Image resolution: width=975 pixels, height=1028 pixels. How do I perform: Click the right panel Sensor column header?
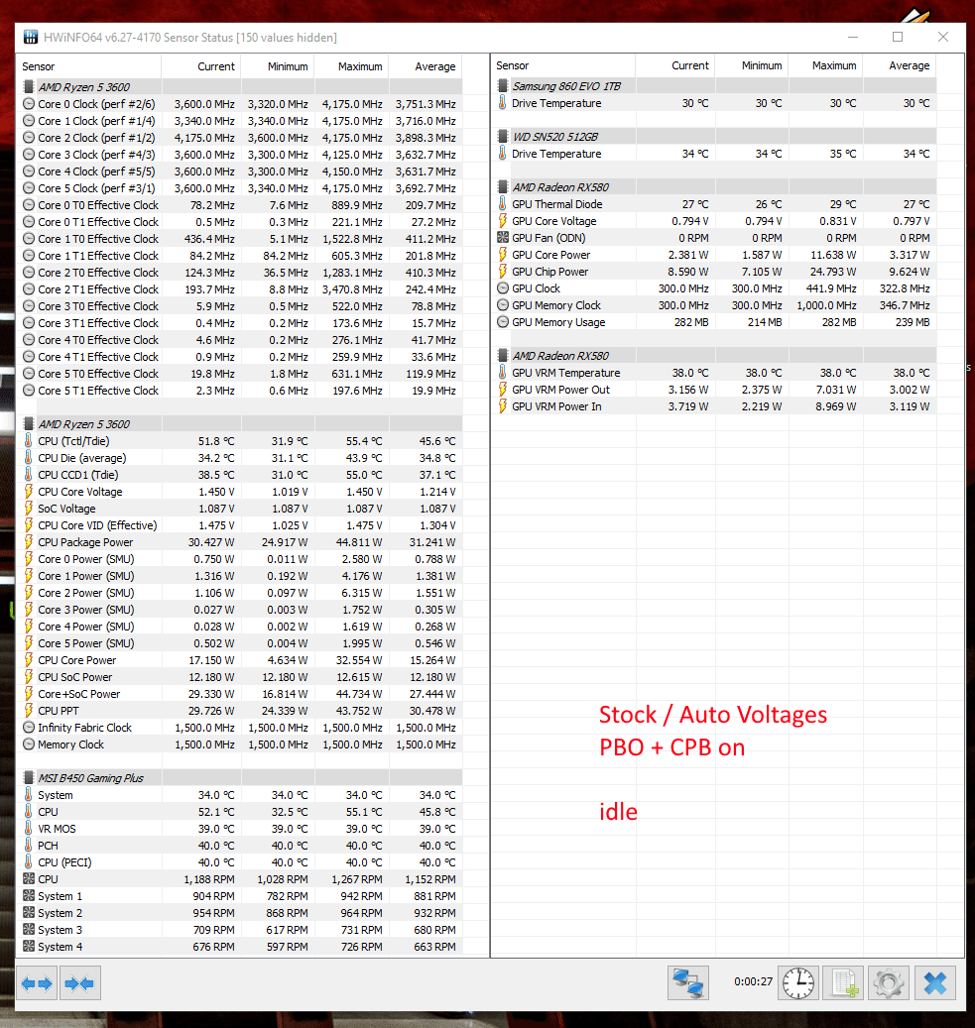click(563, 65)
